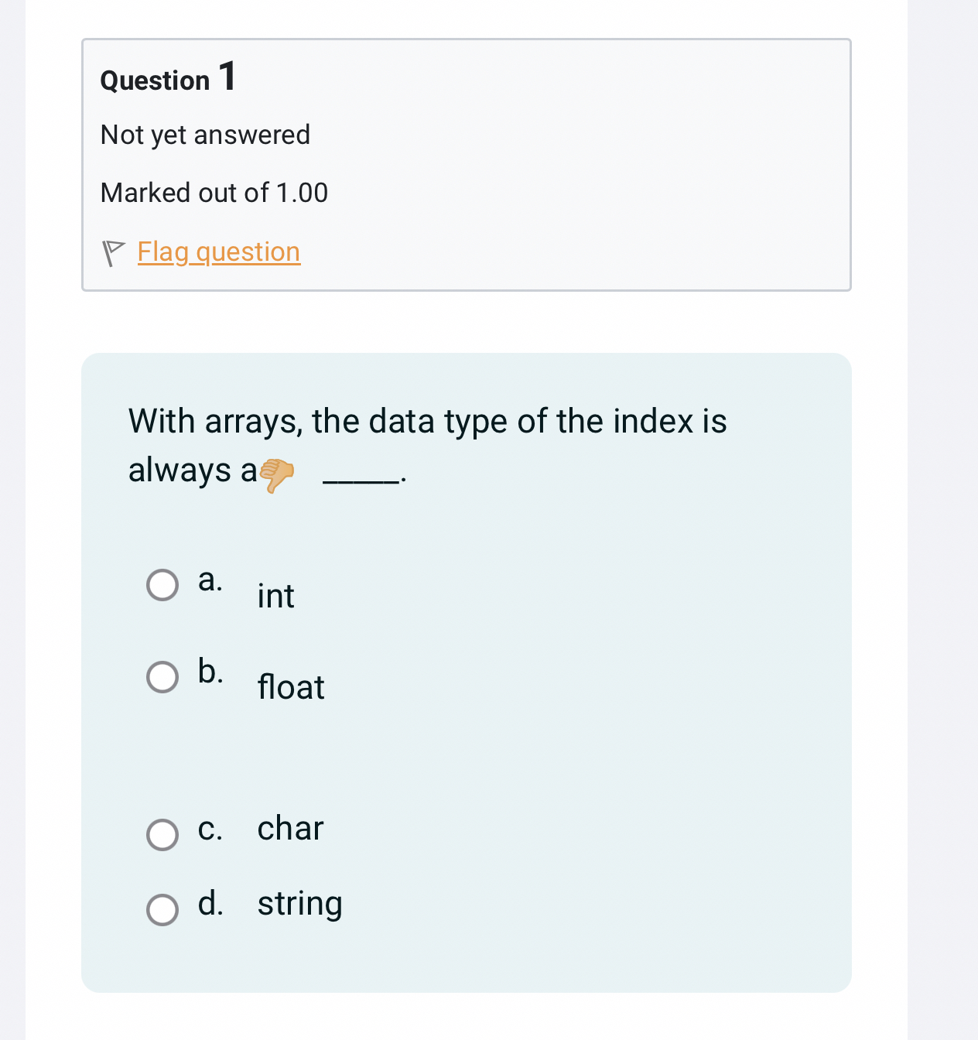This screenshot has width=978, height=1040.
Task: Click the question text about array index
Action: [428, 420]
